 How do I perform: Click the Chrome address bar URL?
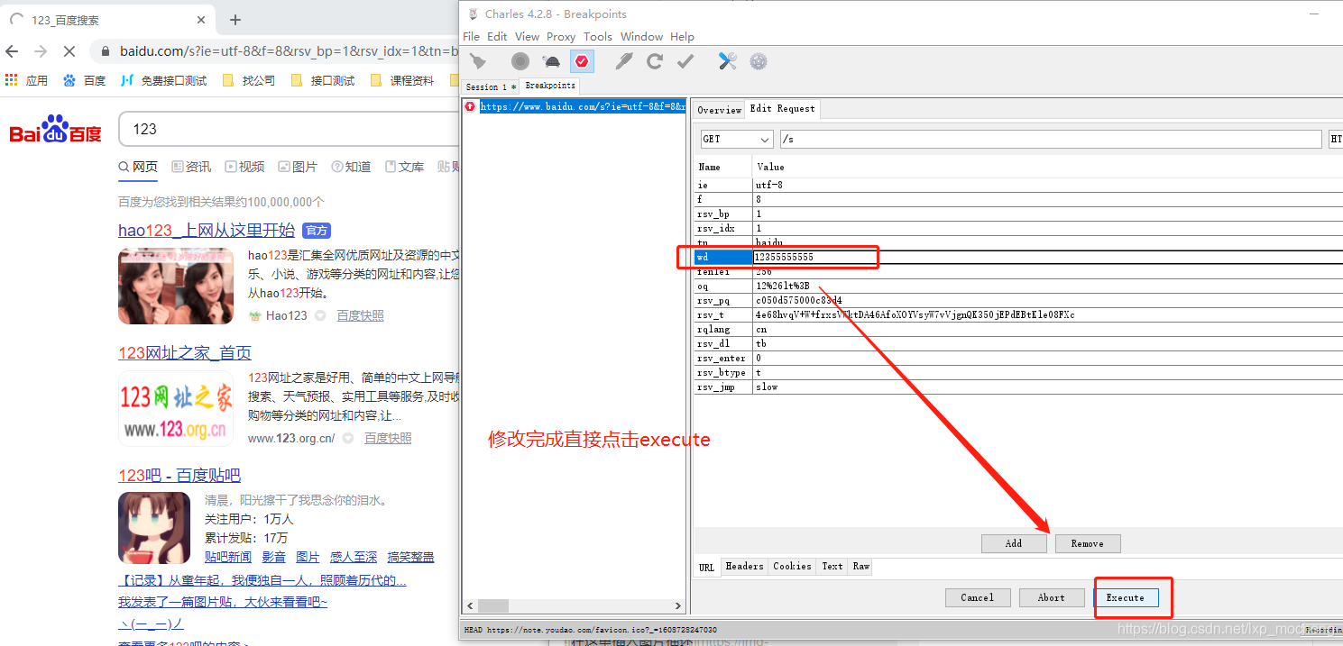[289, 51]
